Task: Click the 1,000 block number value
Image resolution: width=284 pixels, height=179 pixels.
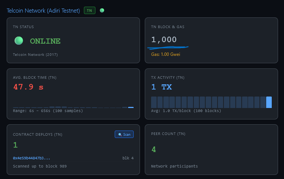Action: coord(164,40)
